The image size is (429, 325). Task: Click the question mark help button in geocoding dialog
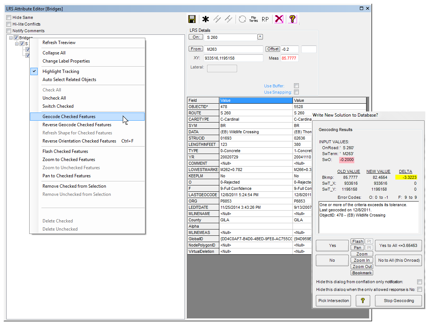[363, 301]
